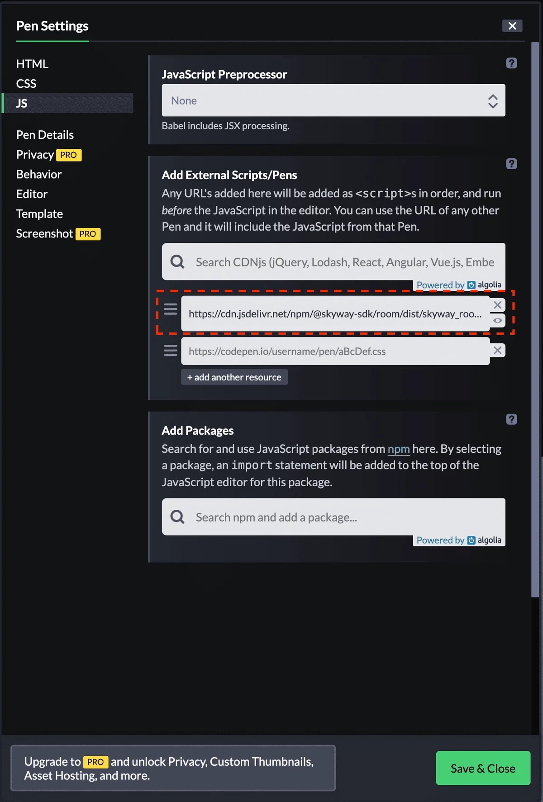The image size is (543, 802).
Task: Click the magnifier icon in the npm search field
Action: click(x=177, y=517)
